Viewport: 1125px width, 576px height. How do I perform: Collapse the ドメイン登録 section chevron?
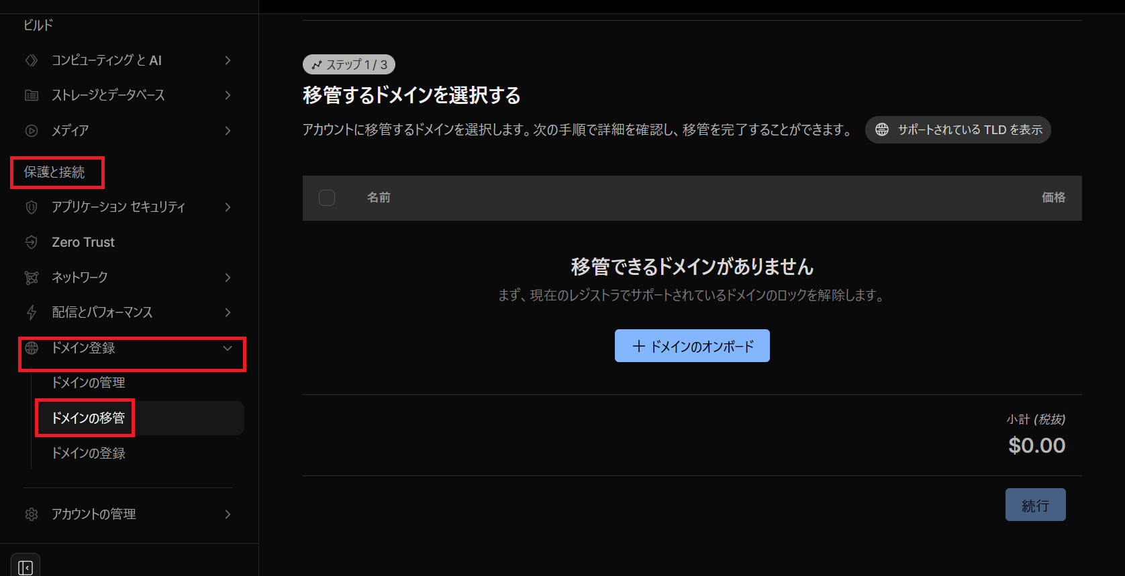coord(228,348)
